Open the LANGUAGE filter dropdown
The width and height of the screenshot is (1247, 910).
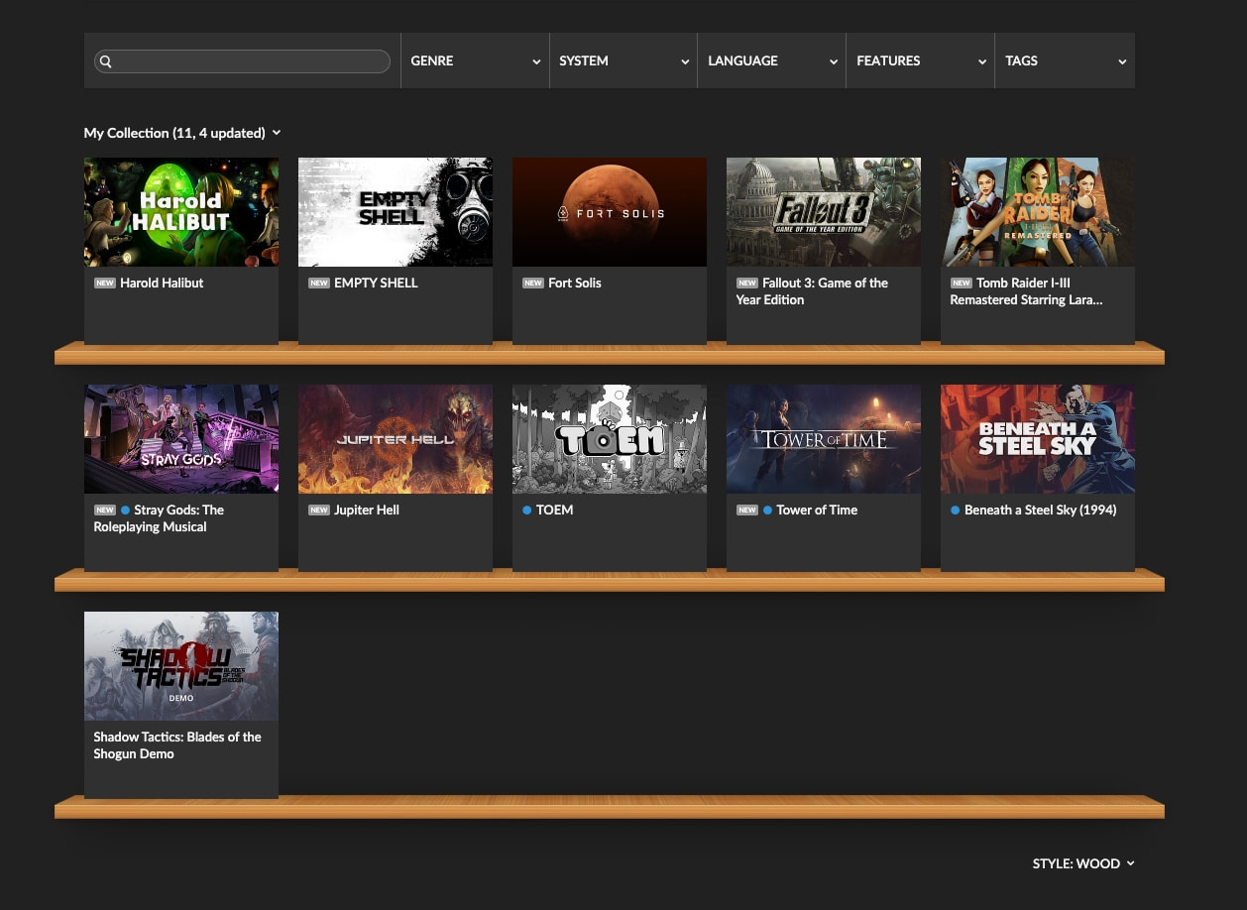(x=772, y=60)
